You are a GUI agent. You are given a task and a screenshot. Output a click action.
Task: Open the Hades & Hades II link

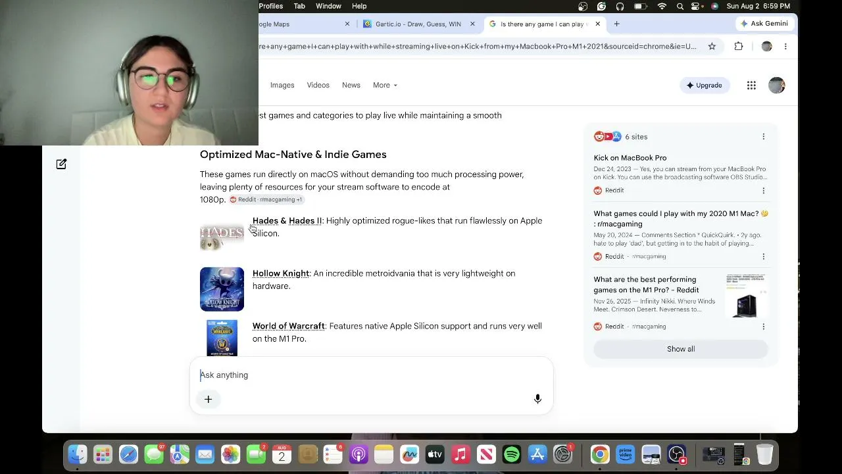[287, 221]
